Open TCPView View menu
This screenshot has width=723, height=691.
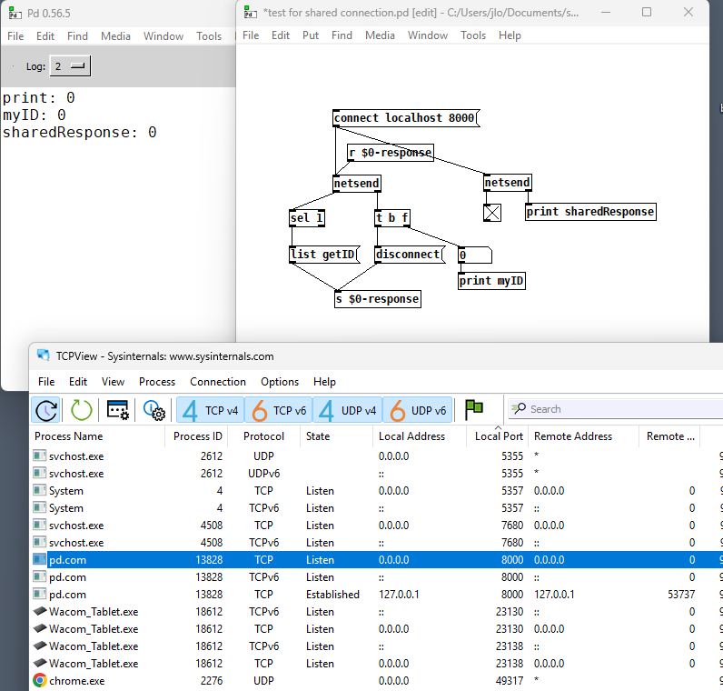113,382
